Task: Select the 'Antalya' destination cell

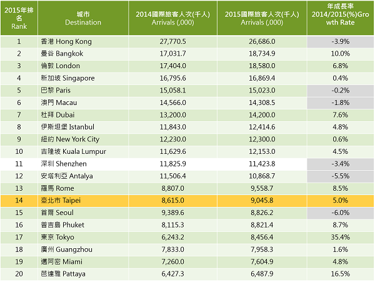Action: (83, 176)
